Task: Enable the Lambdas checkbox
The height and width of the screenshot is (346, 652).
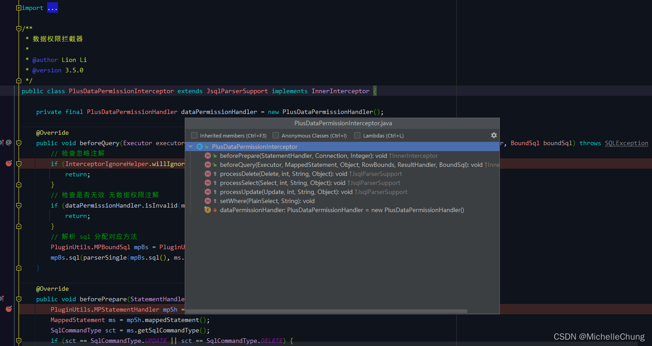Action: 357,135
